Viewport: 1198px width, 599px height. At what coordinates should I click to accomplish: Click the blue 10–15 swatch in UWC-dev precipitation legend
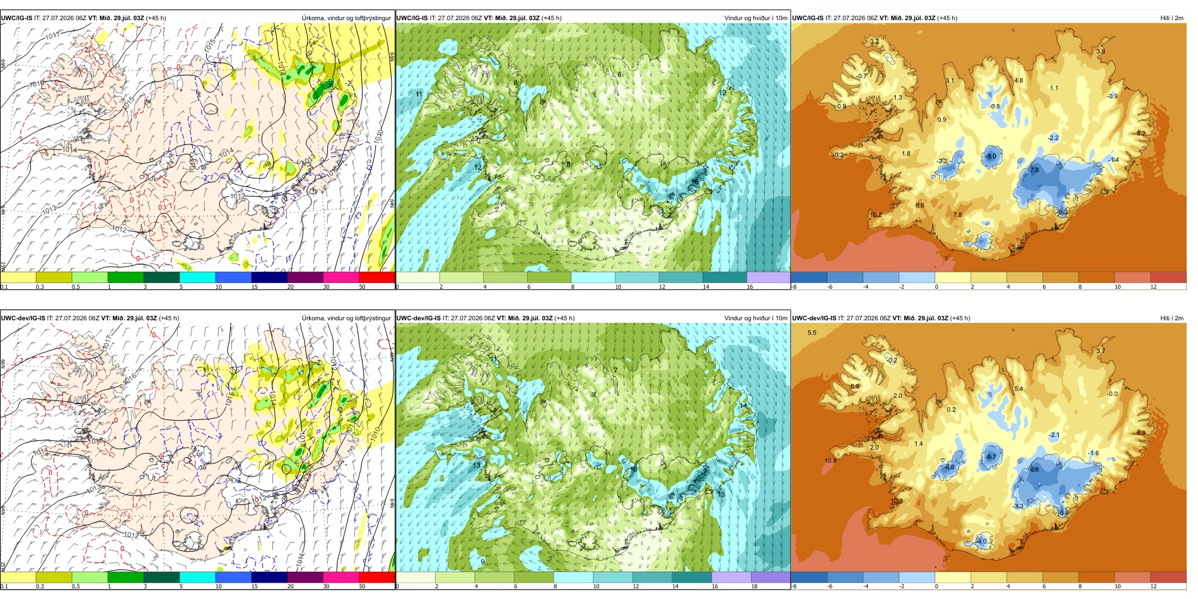(233, 578)
